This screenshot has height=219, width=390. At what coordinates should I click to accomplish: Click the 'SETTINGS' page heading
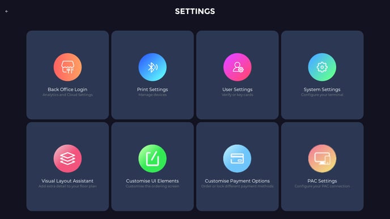[x=195, y=11]
